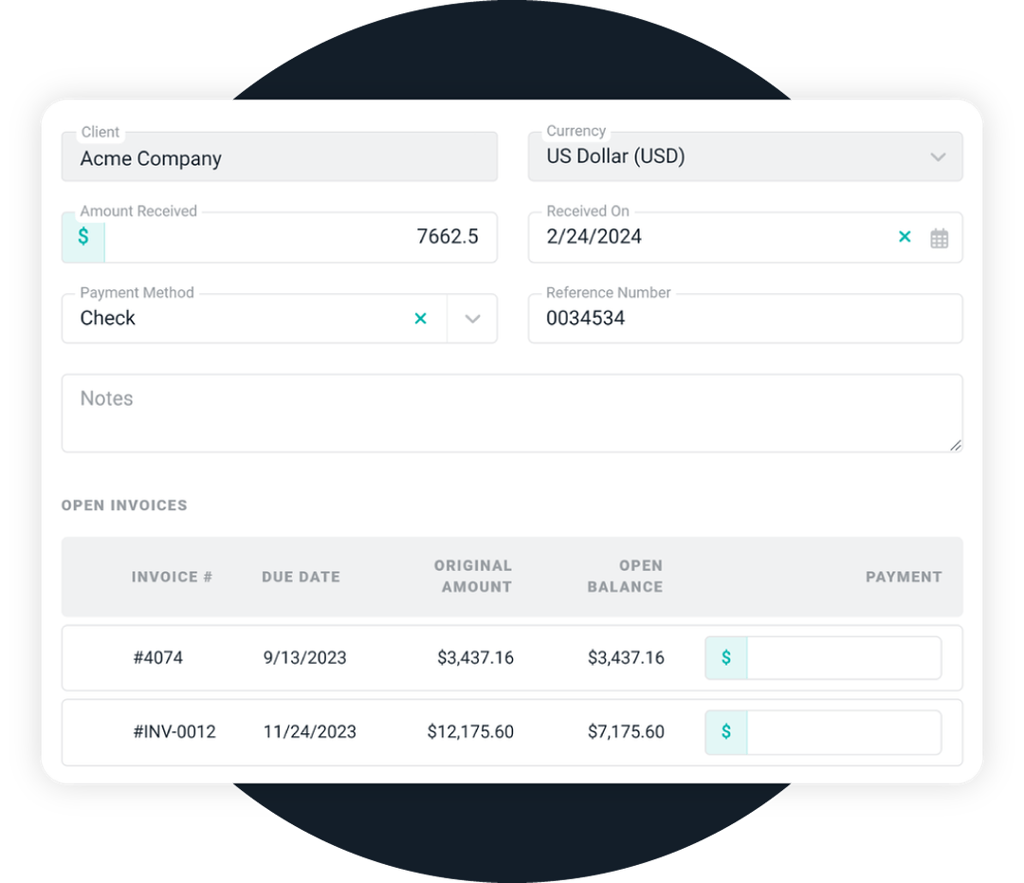Viewport: 1024px width, 883px height.
Task: Click the open balance amount $7,175.60
Action: pyautogui.click(x=626, y=731)
